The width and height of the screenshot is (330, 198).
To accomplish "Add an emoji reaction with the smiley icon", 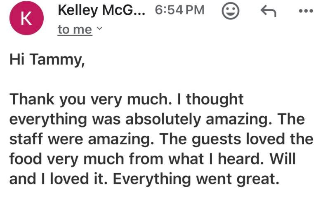I will pos(231,12).
